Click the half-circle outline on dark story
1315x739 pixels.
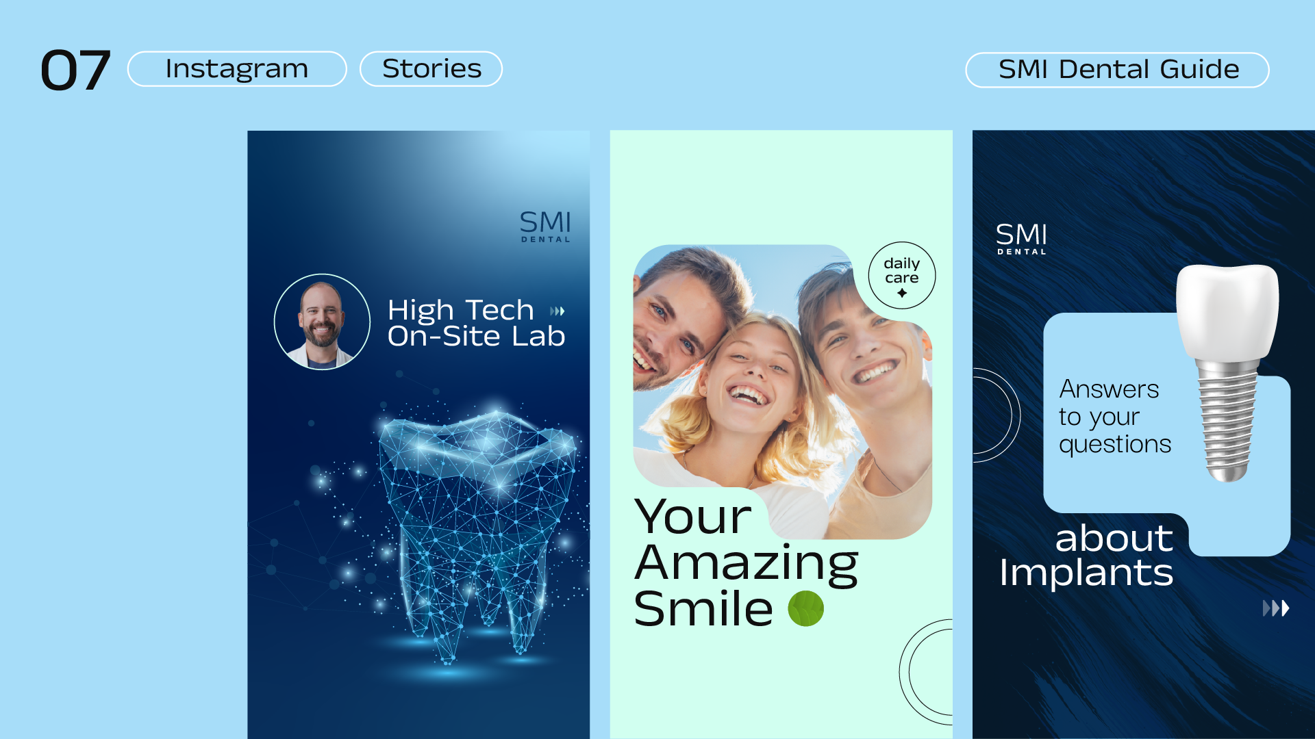(x=997, y=415)
